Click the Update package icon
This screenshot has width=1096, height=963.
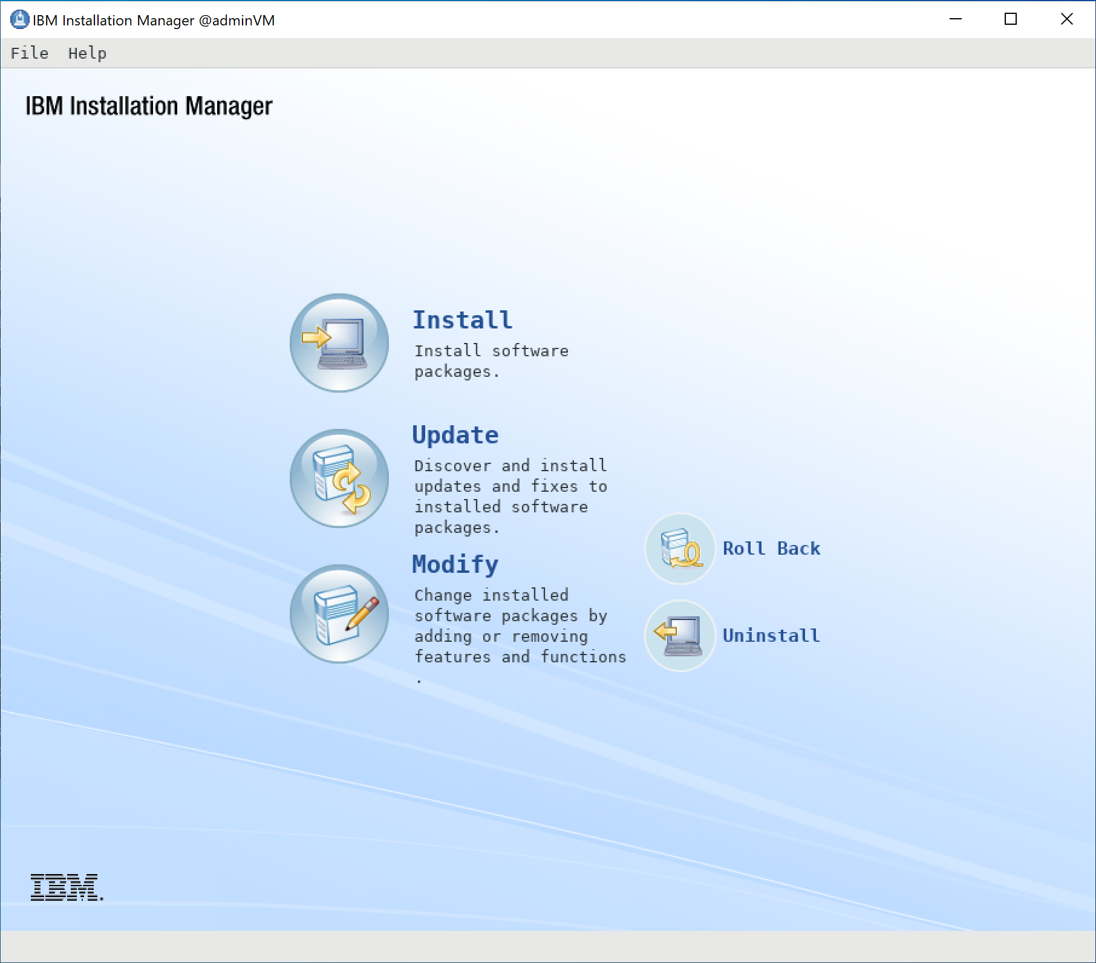point(339,478)
